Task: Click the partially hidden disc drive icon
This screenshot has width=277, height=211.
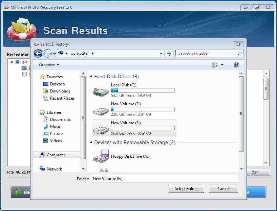Action: (x=104, y=170)
